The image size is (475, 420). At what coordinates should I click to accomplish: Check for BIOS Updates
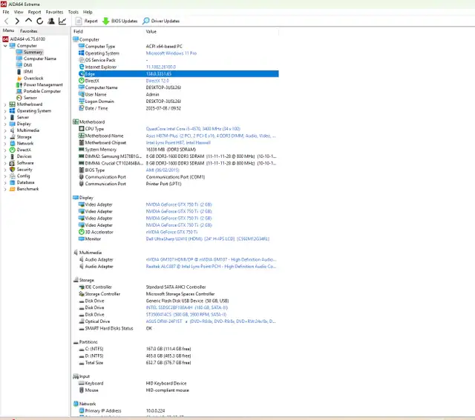(x=120, y=21)
